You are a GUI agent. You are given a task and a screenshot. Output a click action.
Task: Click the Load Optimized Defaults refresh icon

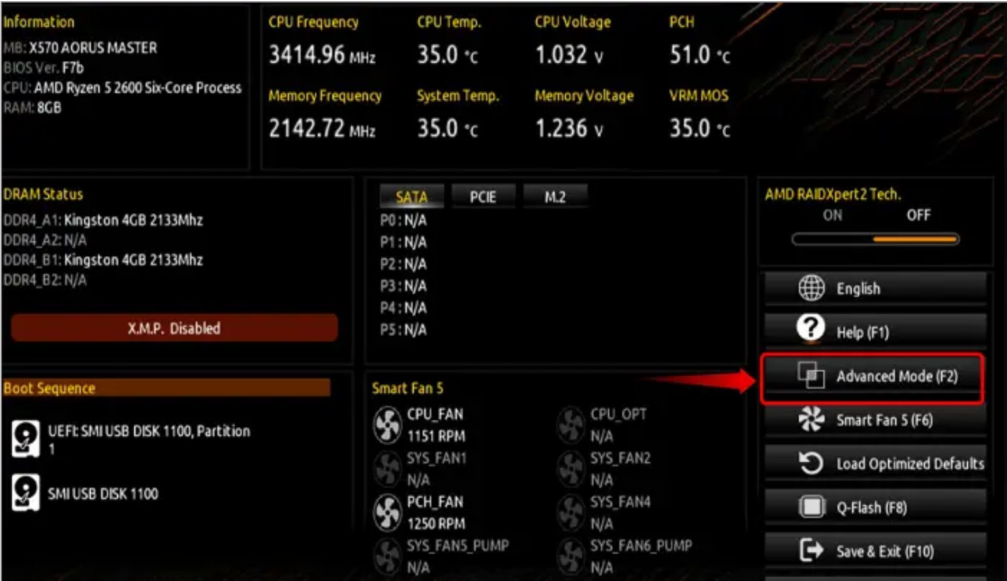point(811,463)
